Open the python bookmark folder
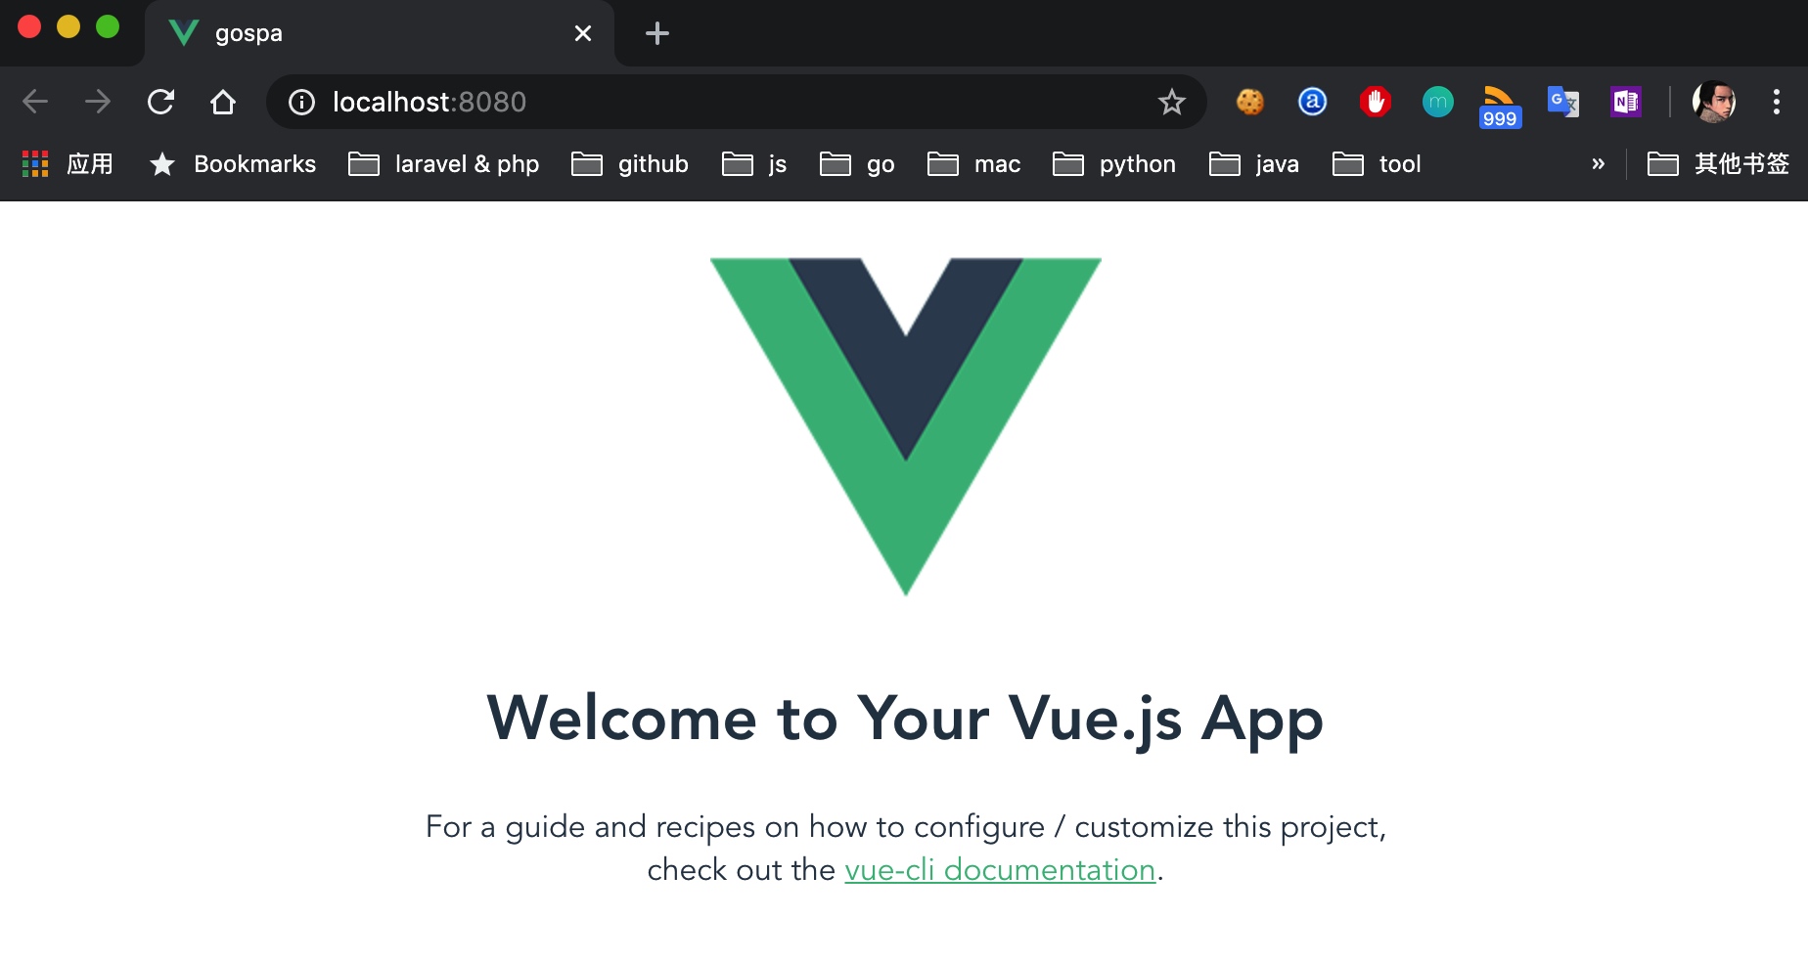The image size is (1808, 962). [1114, 164]
